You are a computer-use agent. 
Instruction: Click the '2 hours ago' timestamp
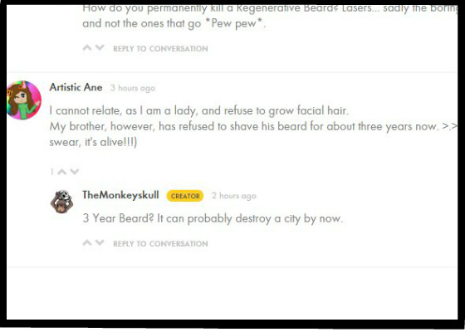click(234, 196)
